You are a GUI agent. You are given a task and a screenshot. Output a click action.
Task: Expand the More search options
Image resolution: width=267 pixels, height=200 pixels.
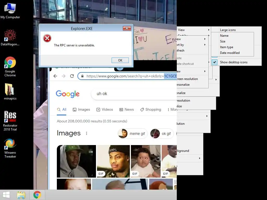172,110
